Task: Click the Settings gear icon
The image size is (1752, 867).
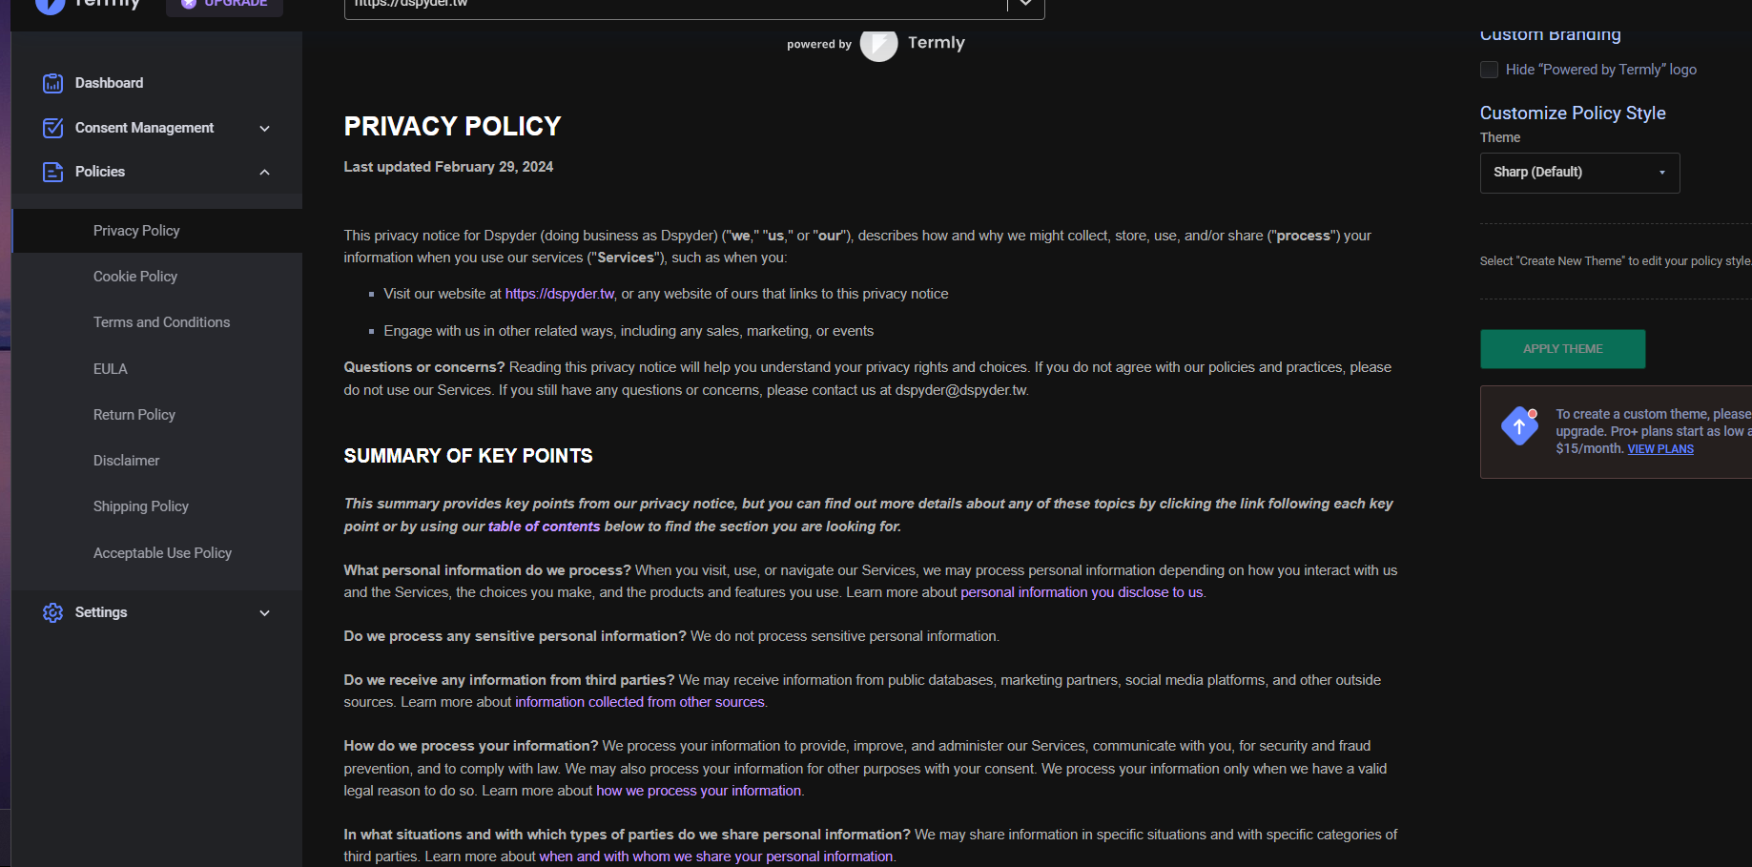Action: tap(53, 612)
